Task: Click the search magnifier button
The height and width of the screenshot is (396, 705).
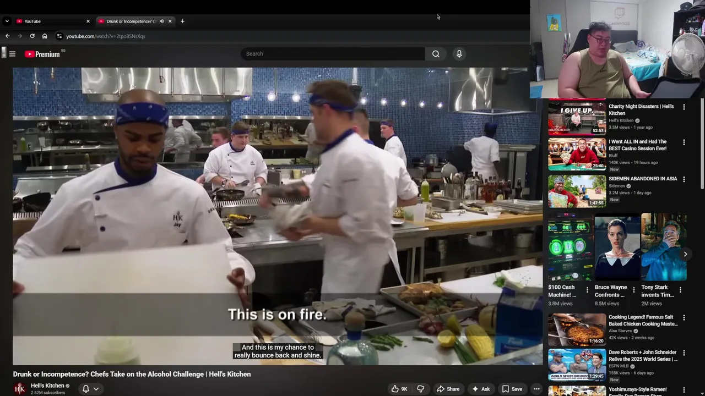Action: pyautogui.click(x=436, y=54)
